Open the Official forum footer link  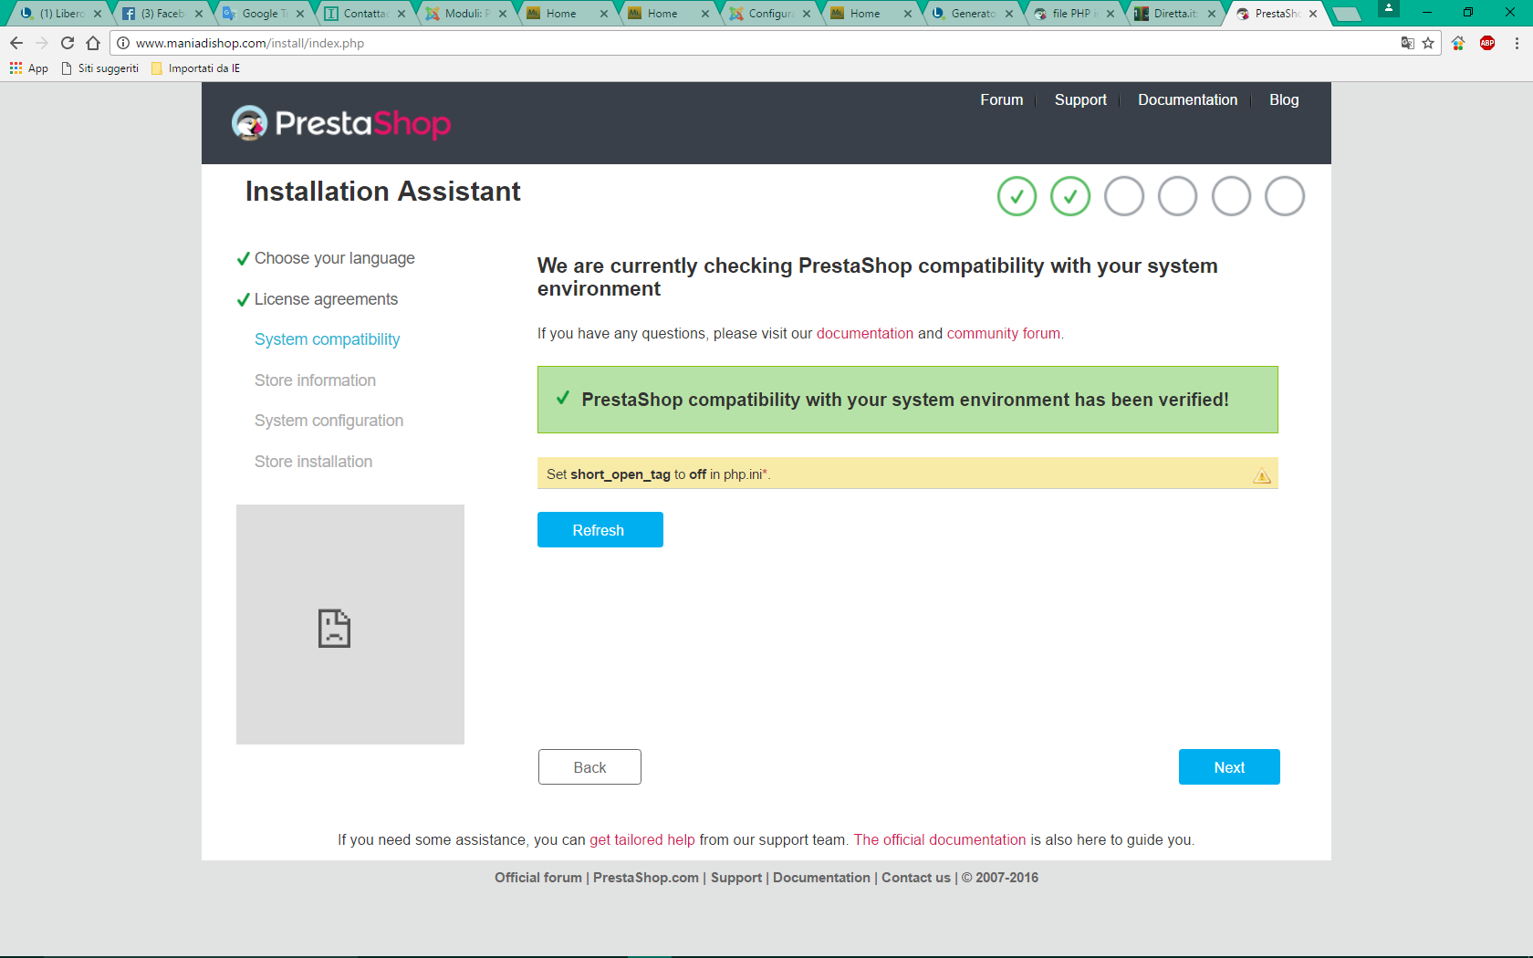pyautogui.click(x=538, y=878)
